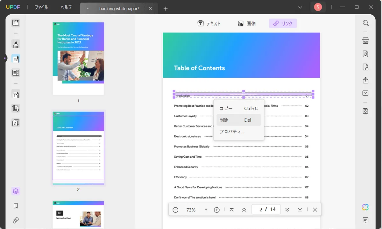This screenshot has height=229, width=382.
Task: Open the ヘルプ menu
Action: (x=66, y=7)
